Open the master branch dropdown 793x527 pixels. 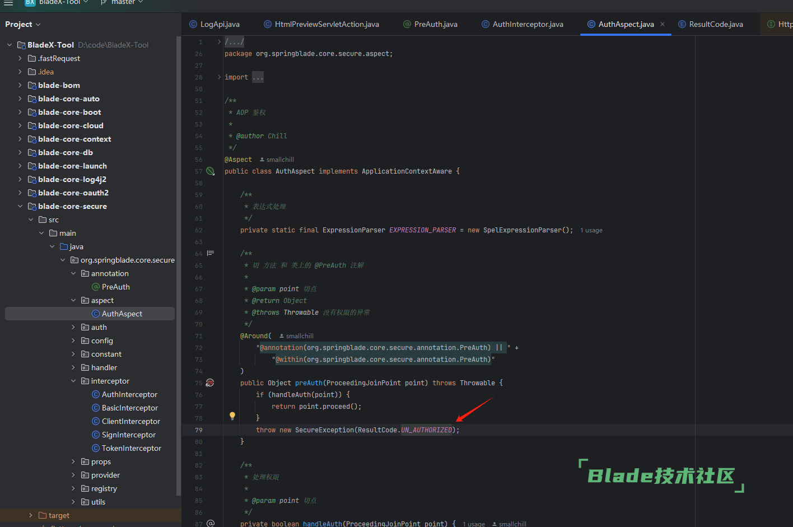coord(122,3)
